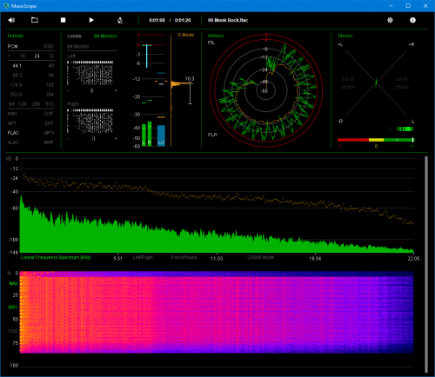This screenshot has width=435, height=377.
Task: Click the speaker volume icon
Action: 11,20
